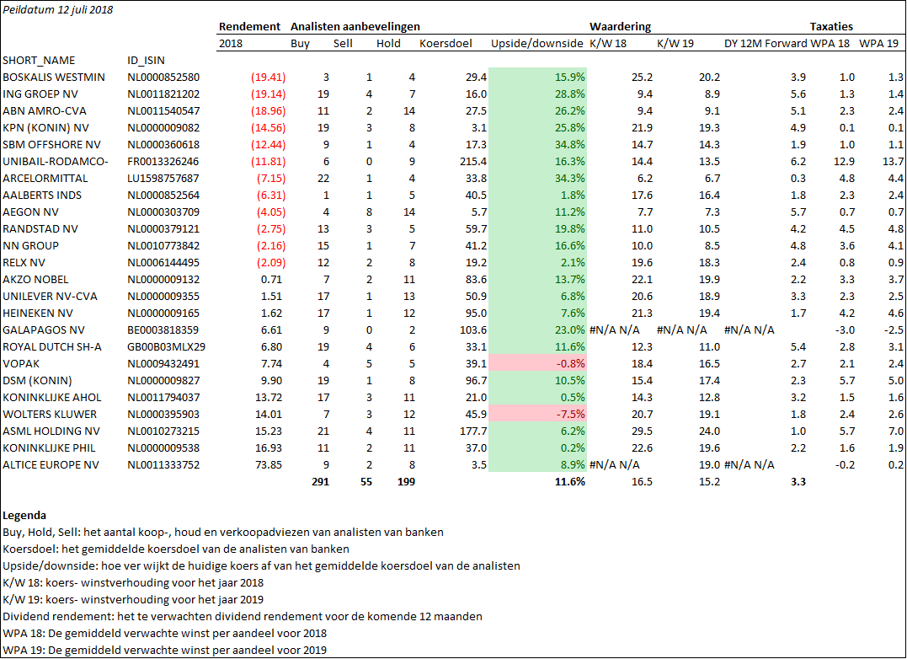Select the 'KONINKLIJKE PHIL' name cell
Viewport: 907px width, 659px height.
pyautogui.click(x=49, y=447)
